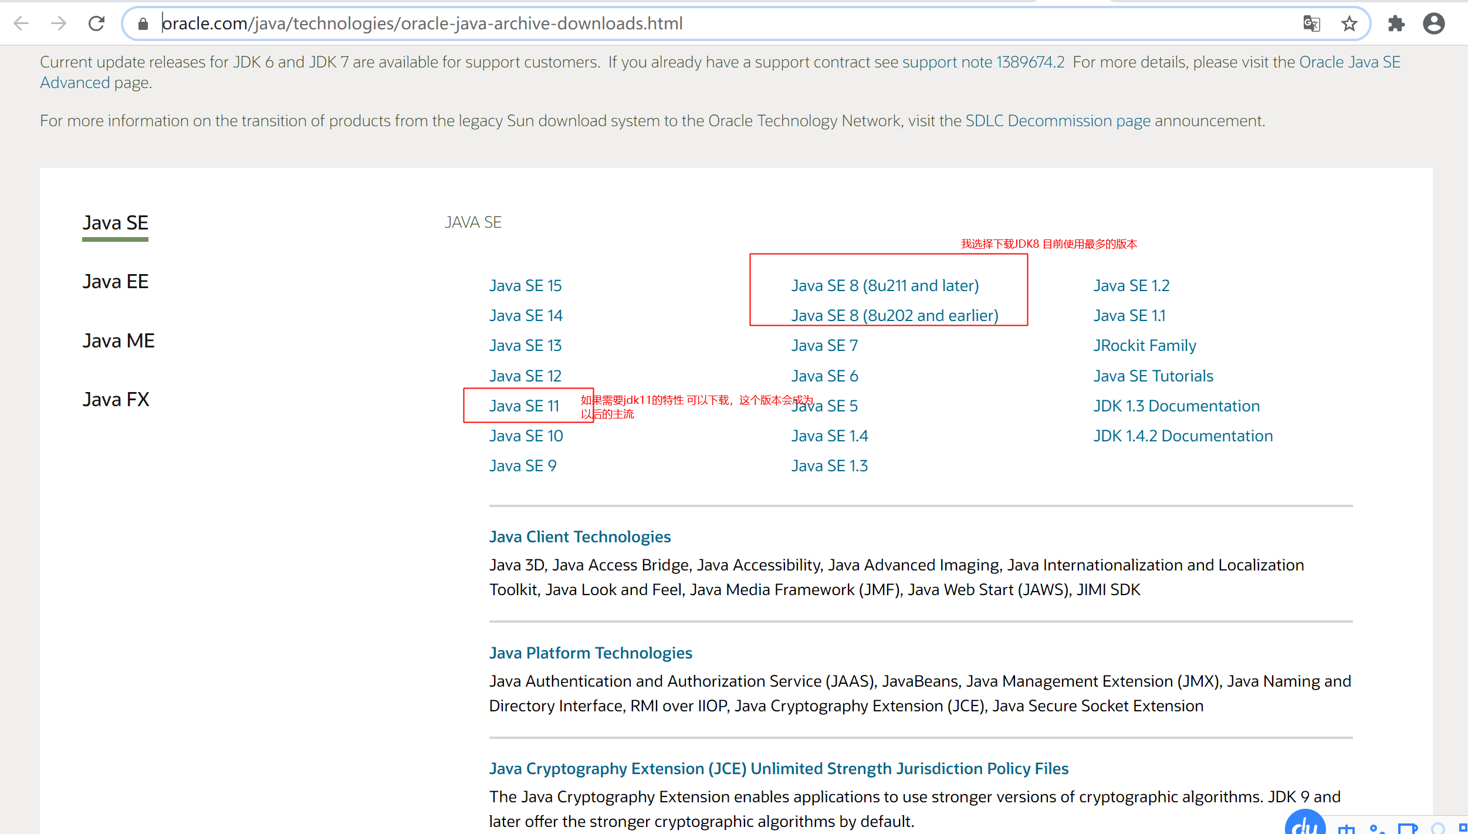This screenshot has width=1468, height=834.
Task: Open Java SE 8 (8u211 and later) link
Action: pyautogui.click(x=884, y=286)
